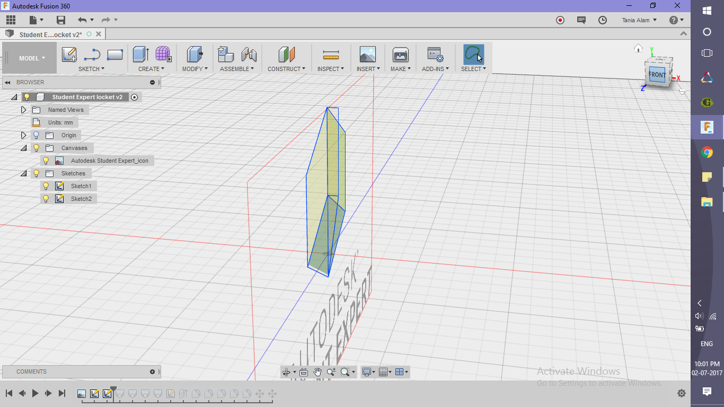This screenshot has height=407, width=724.
Task: Open the MAKE dropdown
Action: pos(401,69)
